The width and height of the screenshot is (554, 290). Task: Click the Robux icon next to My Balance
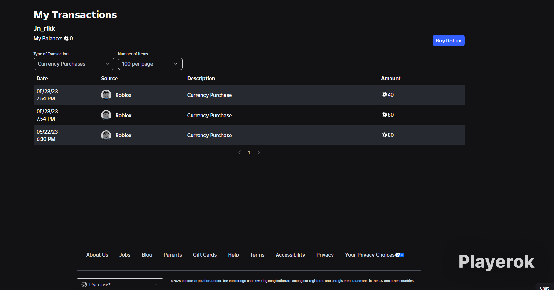pos(67,38)
